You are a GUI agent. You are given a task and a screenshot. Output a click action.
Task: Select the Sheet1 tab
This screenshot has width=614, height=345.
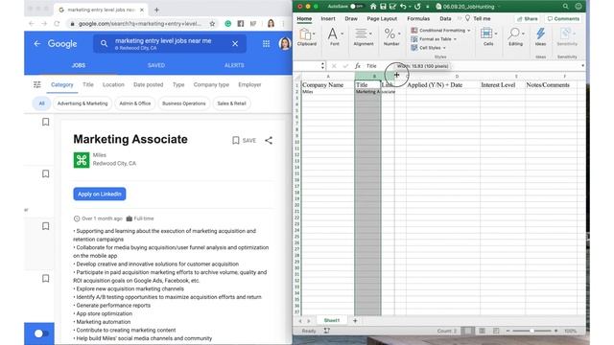click(332, 320)
